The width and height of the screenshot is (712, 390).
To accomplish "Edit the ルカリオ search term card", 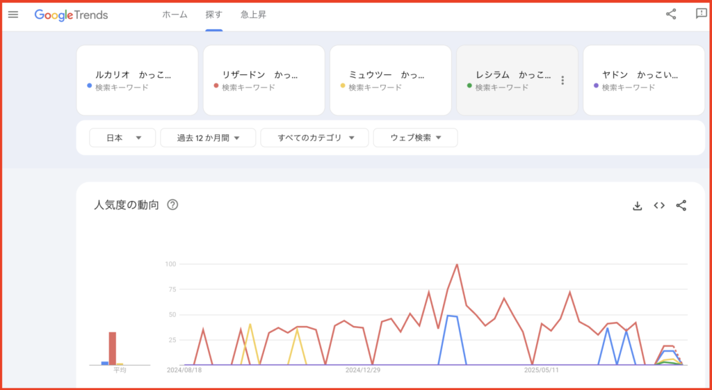I will [x=137, y=81].
